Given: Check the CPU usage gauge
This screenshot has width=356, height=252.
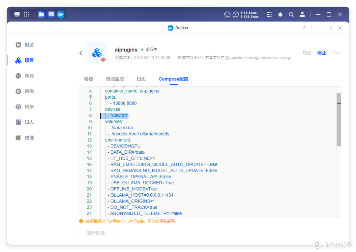Looking at the screenshot, I should 227,15.
